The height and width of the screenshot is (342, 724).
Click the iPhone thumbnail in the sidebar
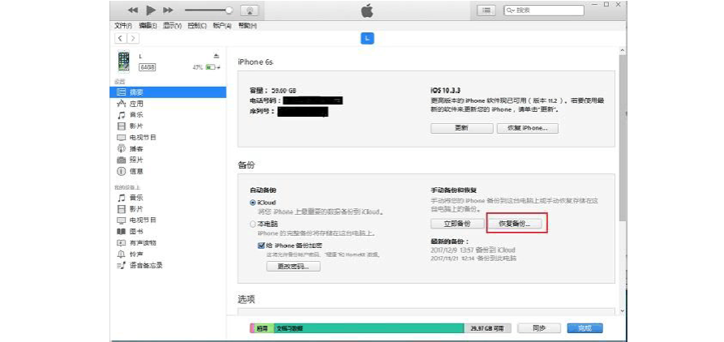pos(123,62)
